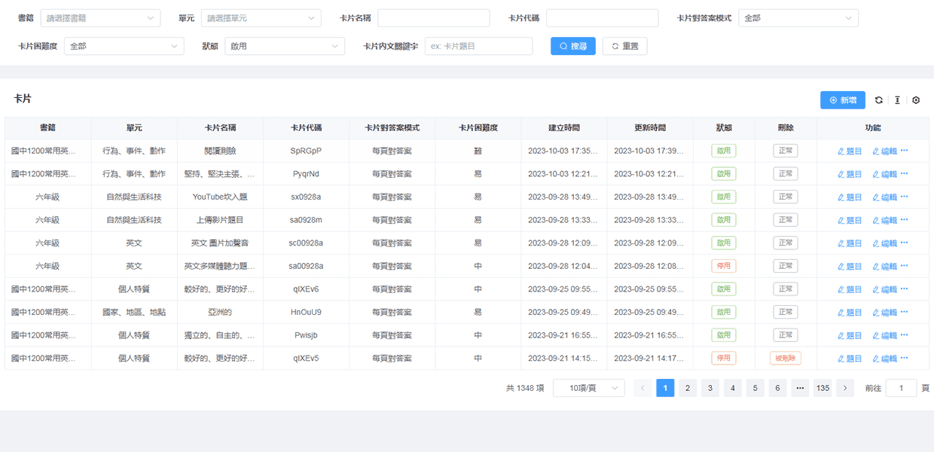Open the 狀態 filter dropdown

click(284, 46)
